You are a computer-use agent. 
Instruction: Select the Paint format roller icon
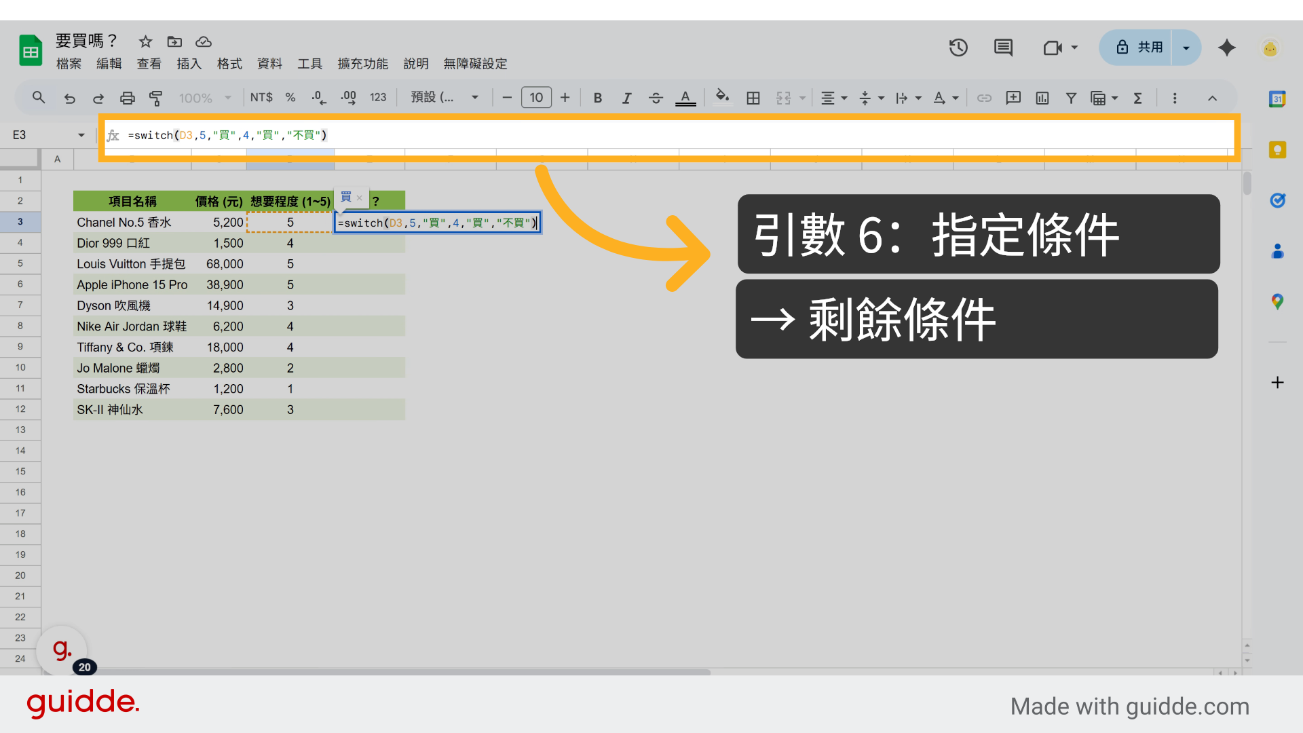click(155, 98)
